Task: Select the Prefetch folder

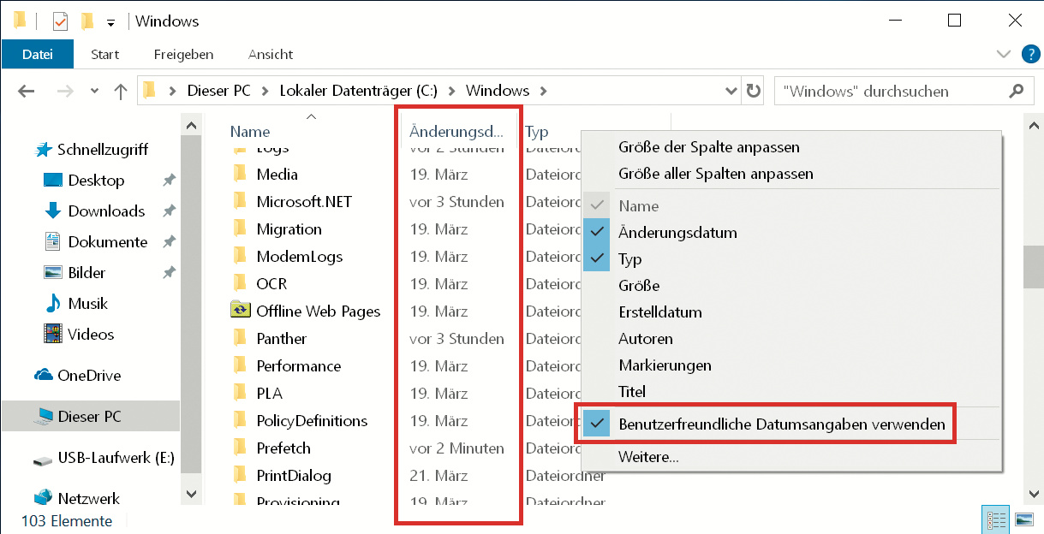Action: coord(283,448)
